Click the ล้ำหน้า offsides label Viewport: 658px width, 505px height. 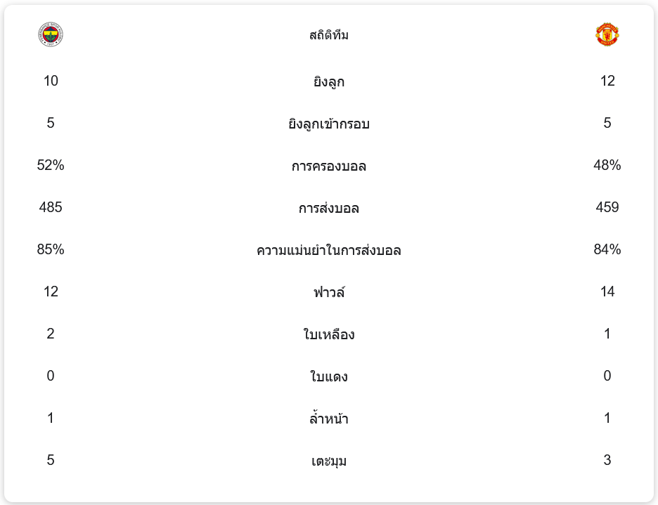329,419
